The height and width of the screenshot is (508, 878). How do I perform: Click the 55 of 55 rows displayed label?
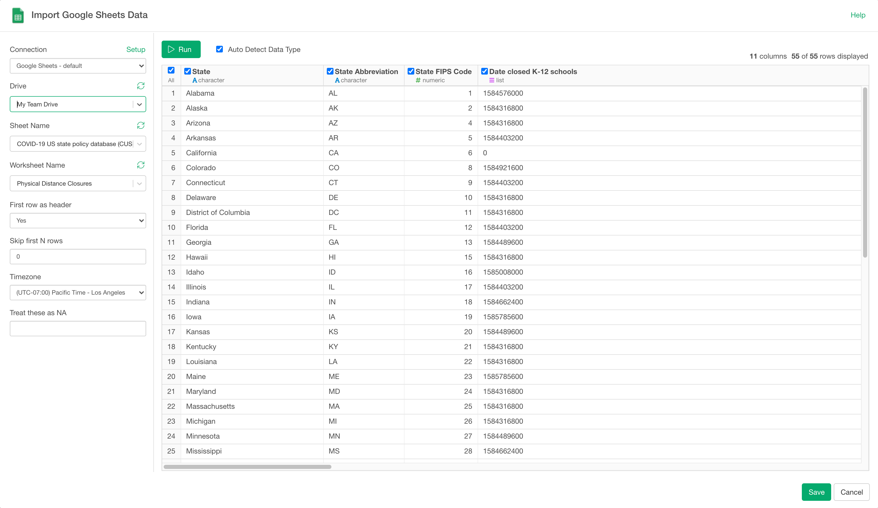point(829,56)
